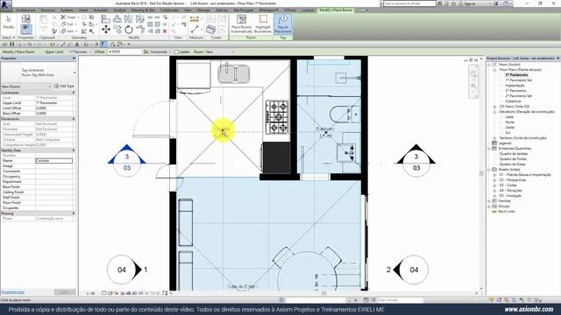Image resolution: width=561 pixels, height=315 pixels.
Task: Toggle the Leader checkbox in options bar
Action: [x=176, y=52]
